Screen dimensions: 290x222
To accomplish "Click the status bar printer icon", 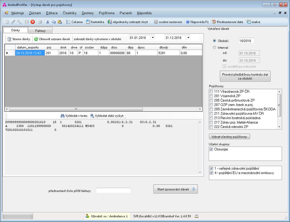I will coord(197,216).
